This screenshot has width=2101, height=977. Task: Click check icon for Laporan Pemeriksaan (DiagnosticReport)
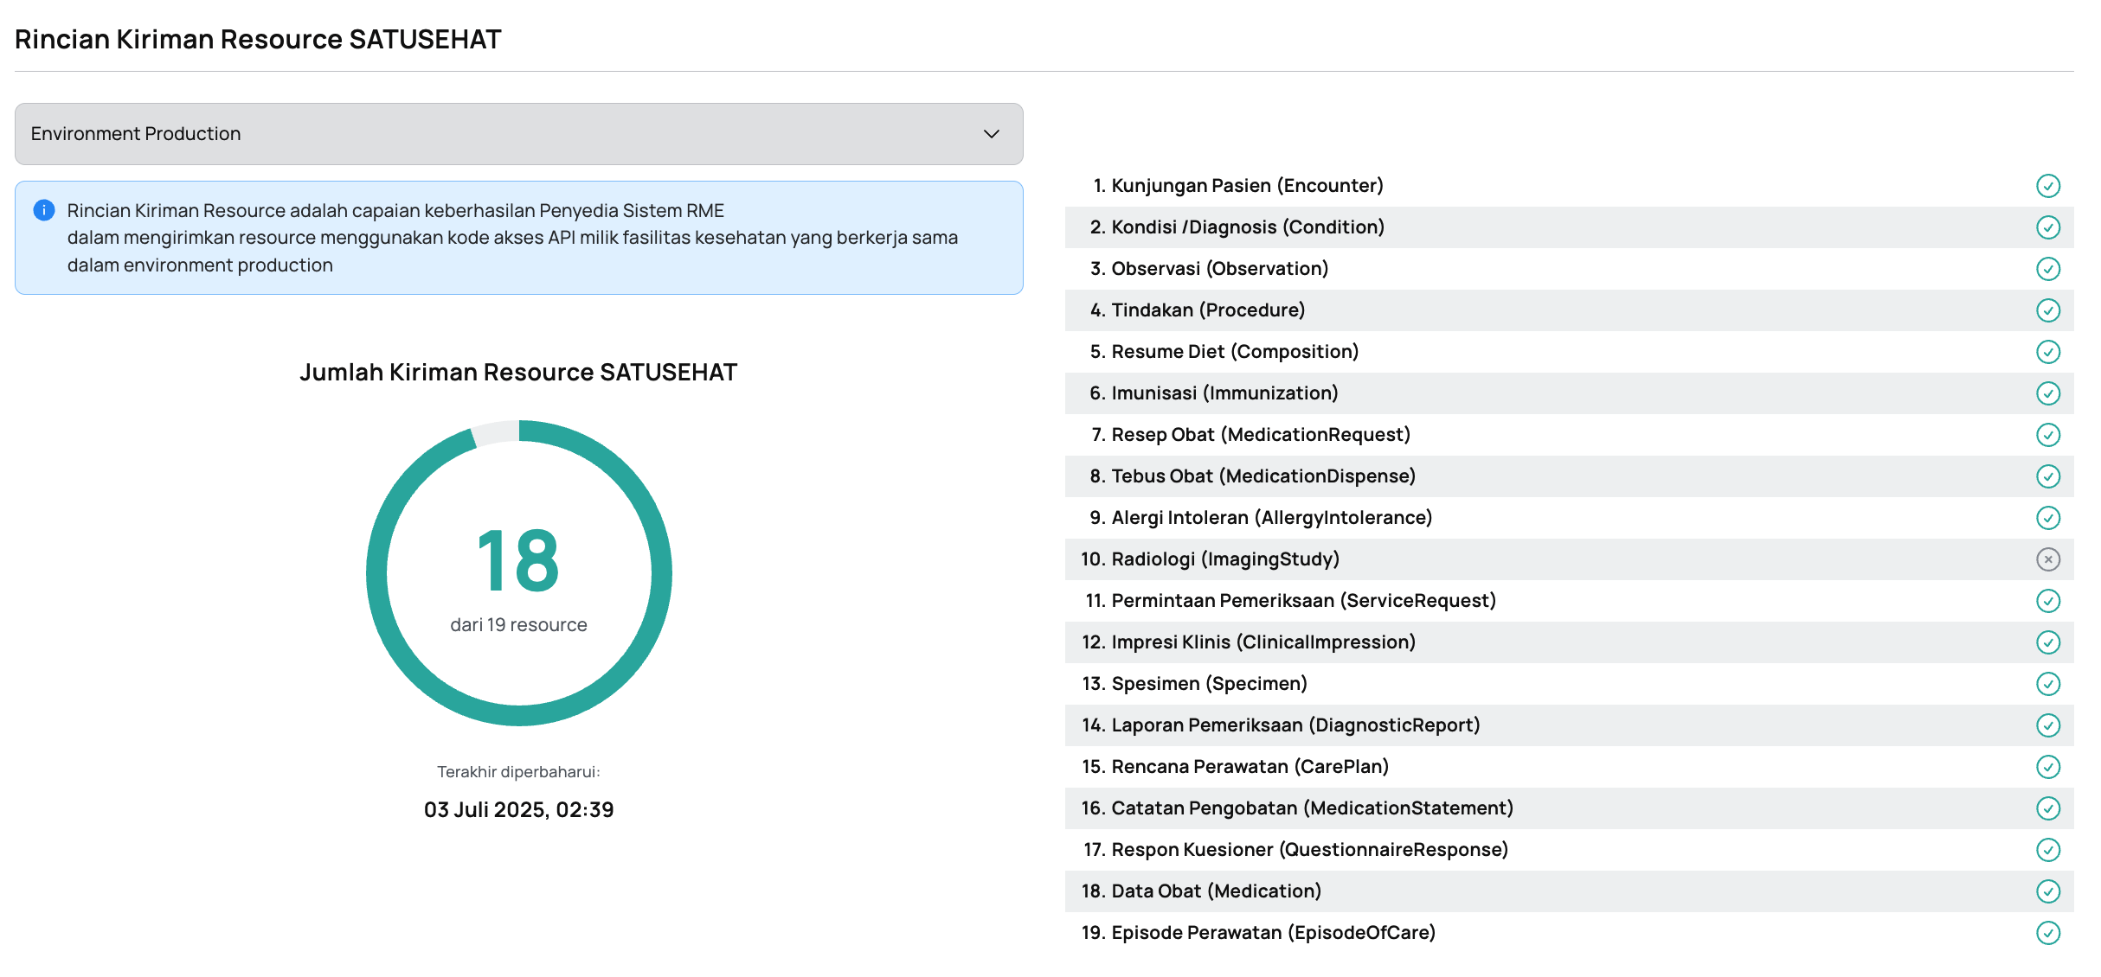2047,725
